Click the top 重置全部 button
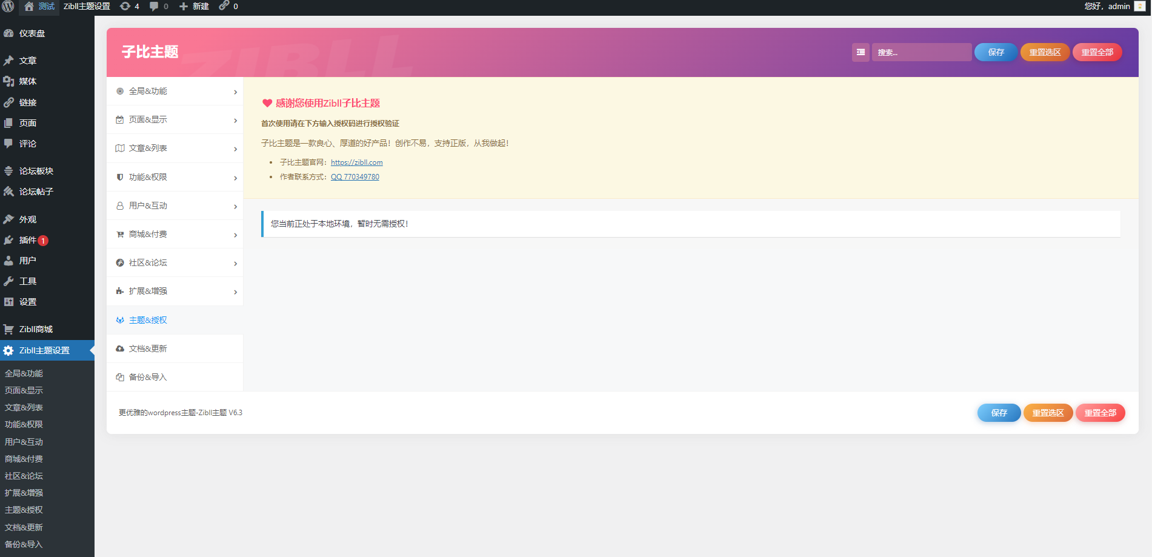1152x557 pixels. tap(1097, 52)
